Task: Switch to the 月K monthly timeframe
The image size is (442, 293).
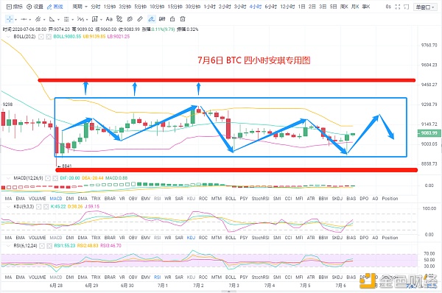Action: (x=355, y=7)
